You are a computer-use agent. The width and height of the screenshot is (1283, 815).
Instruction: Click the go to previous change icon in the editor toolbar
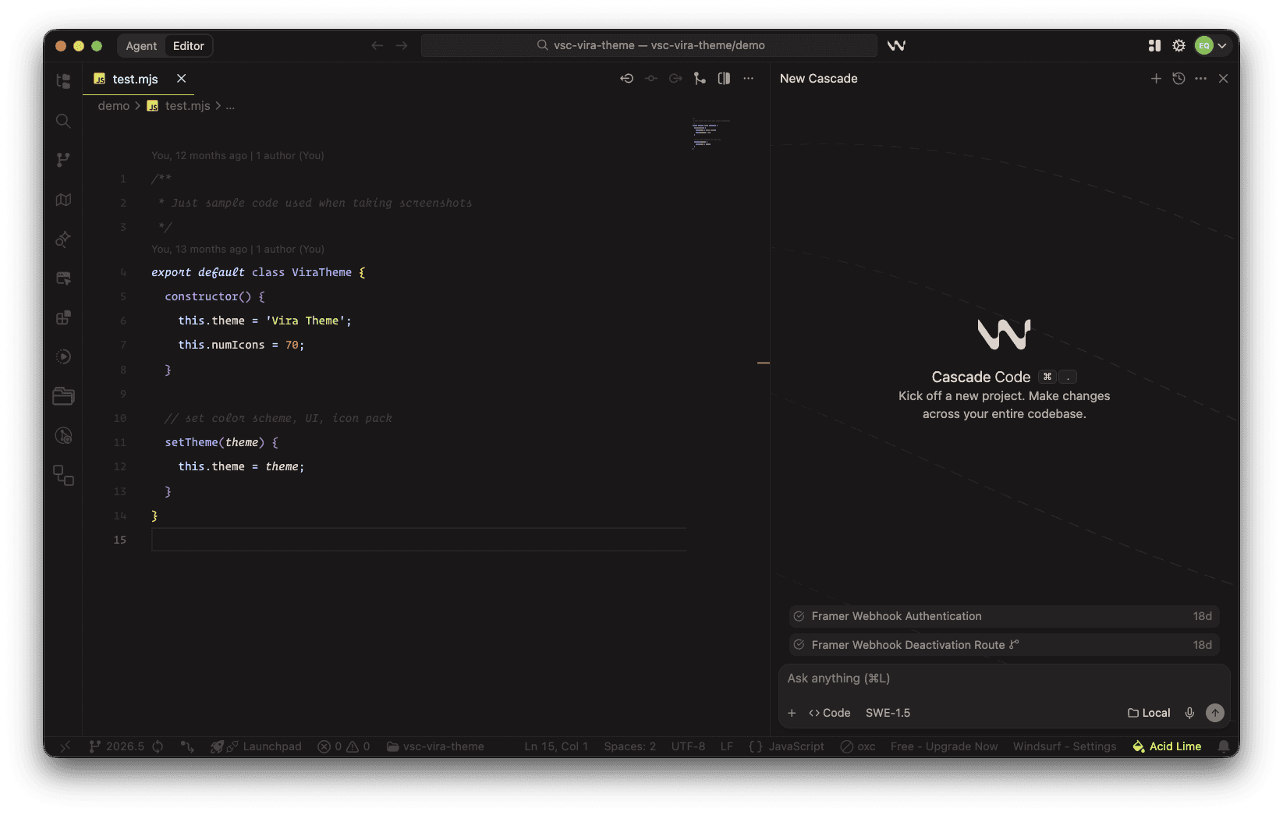(626, 79)
